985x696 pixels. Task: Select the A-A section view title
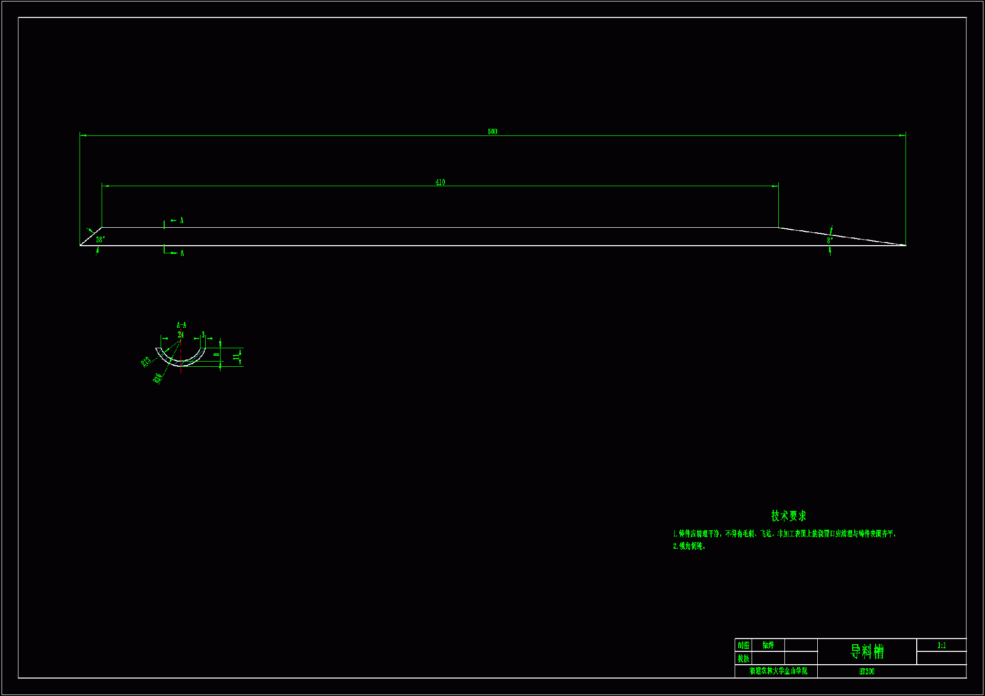[x=181, y=325]
